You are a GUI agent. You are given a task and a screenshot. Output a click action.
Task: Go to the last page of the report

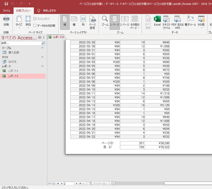(x=80, y=183)
